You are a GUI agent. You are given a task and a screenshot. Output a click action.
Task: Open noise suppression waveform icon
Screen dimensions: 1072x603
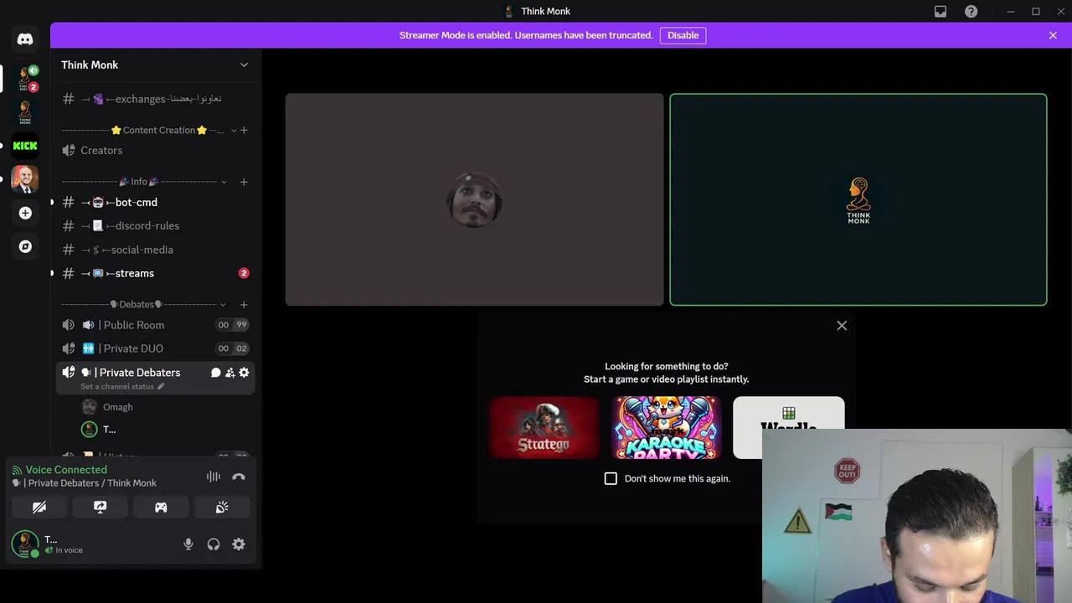[214, 477]
